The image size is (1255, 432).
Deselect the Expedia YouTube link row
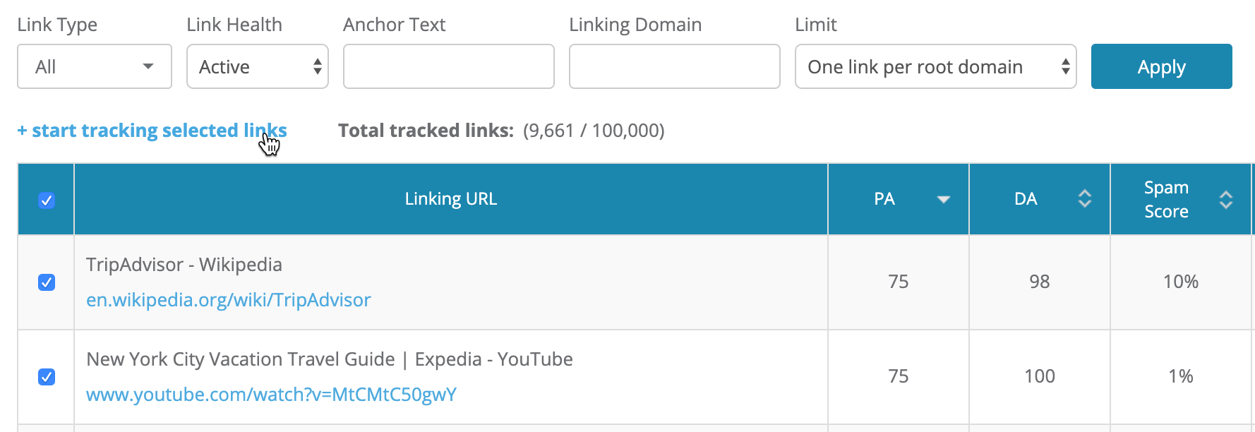pyautogui.click(x=45, y=377)
